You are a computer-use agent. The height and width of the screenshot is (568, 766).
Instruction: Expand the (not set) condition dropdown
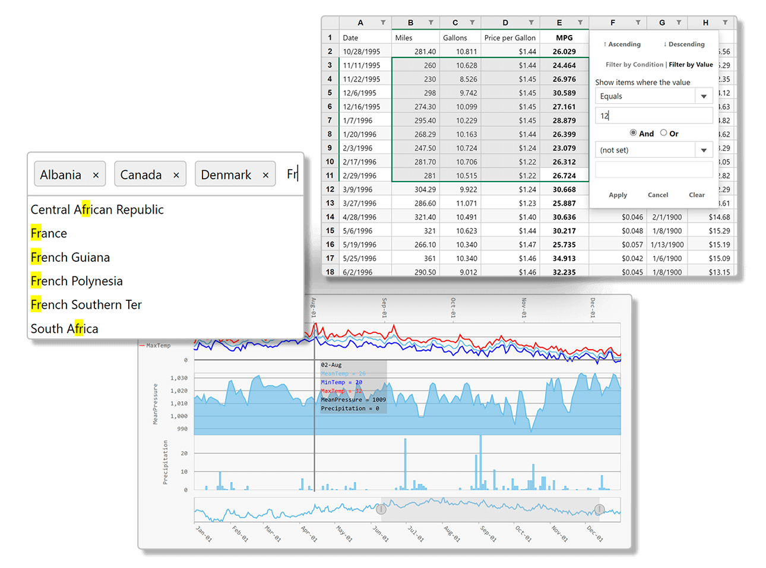tap(704, 150)
